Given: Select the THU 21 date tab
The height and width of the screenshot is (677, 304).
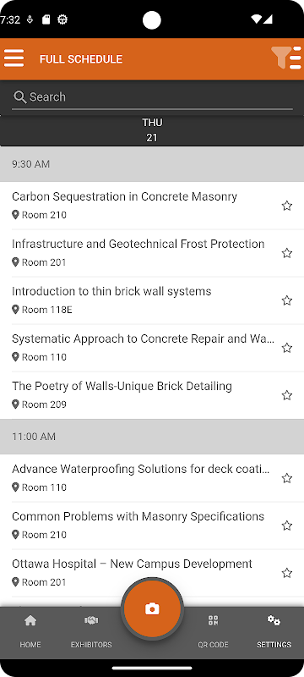Looking at the screenshot, I should pyautogui.click(x=152, y=130).
